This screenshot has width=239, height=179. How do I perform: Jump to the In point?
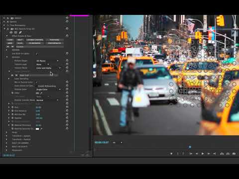(x=191, y=154)
